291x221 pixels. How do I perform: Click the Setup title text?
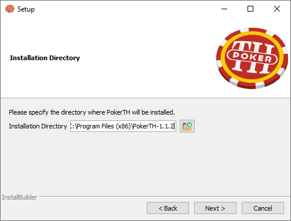pyautogui.click(x=26, y=9)
